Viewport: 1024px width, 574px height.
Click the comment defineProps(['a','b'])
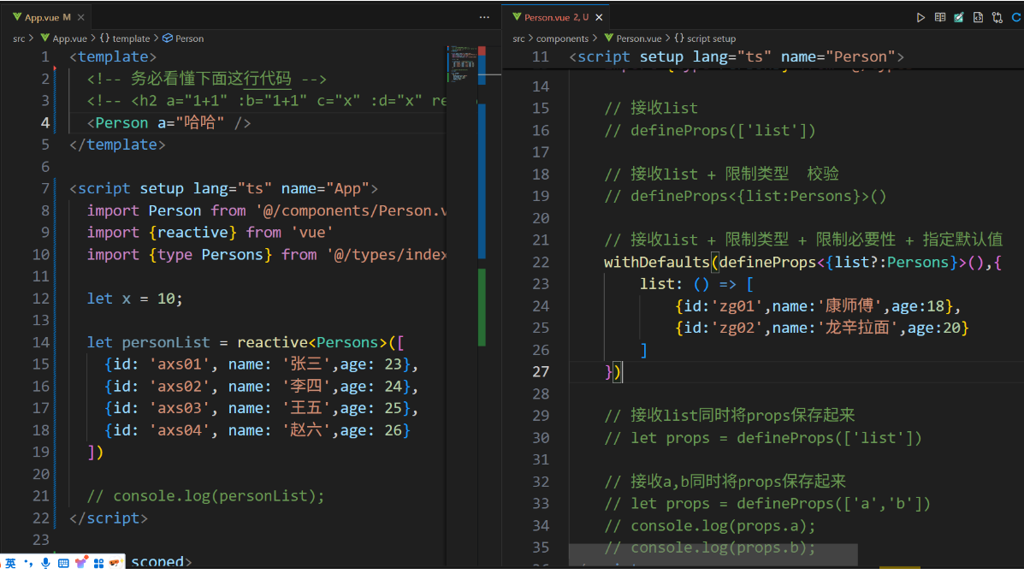[x=767, y=504]
